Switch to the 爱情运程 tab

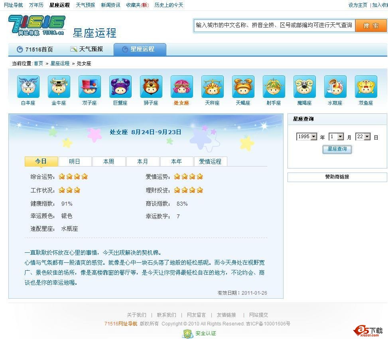pyautogui.click(x=211, y=162)
